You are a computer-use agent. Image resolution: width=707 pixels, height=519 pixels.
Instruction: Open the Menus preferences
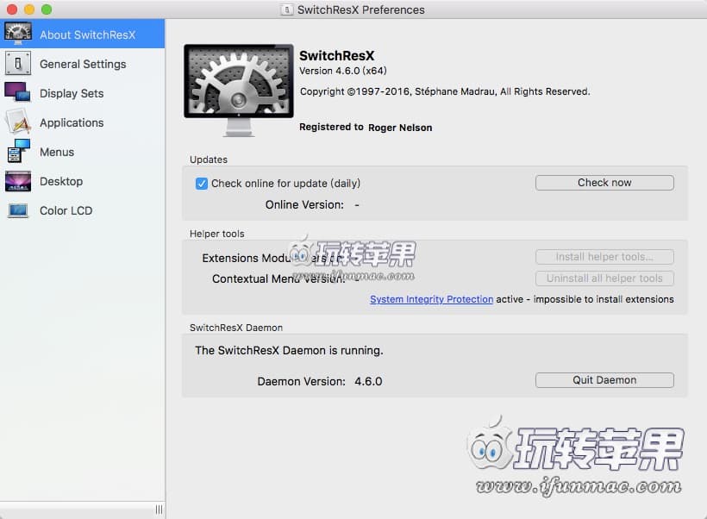(x=83, y=152)
